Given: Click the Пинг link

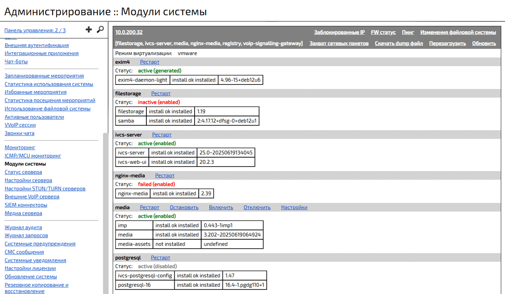Looking at the screenshot, I should click(408, 32).
